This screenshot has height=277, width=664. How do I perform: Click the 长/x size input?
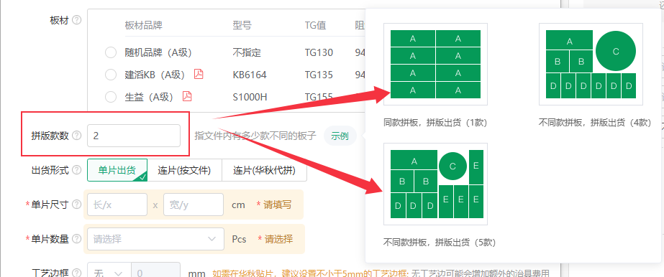[x=117, y=205]
